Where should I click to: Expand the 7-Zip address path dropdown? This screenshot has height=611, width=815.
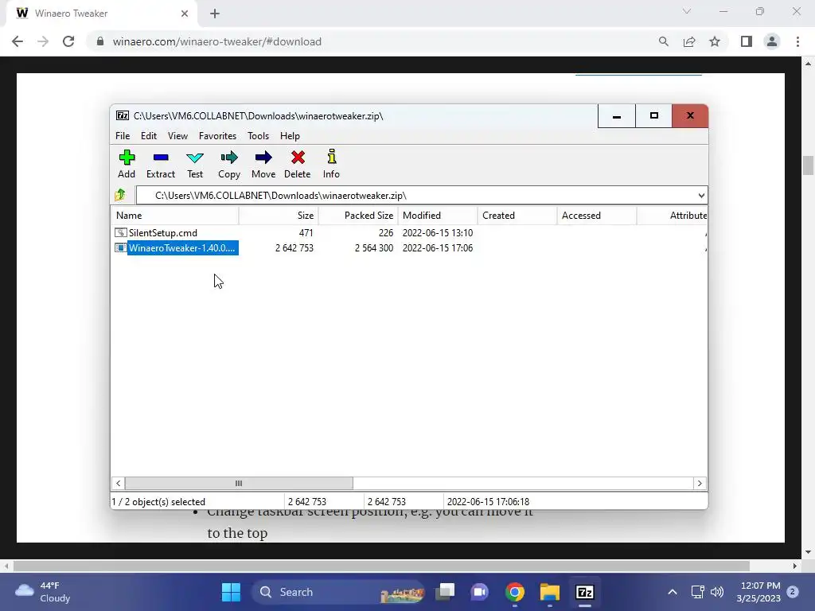tap(701, 196)
